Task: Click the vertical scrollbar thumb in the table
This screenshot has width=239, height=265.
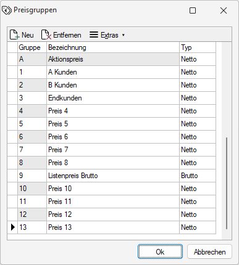Action: (x=227, y=183)
